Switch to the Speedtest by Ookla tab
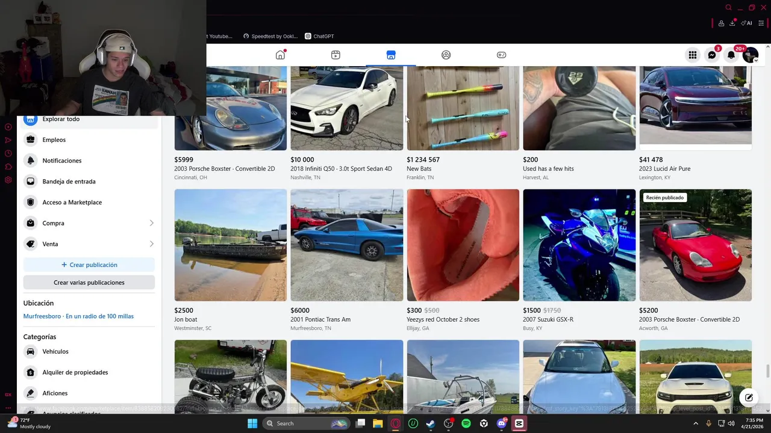771x433 pixels. [x=270, y=36]
